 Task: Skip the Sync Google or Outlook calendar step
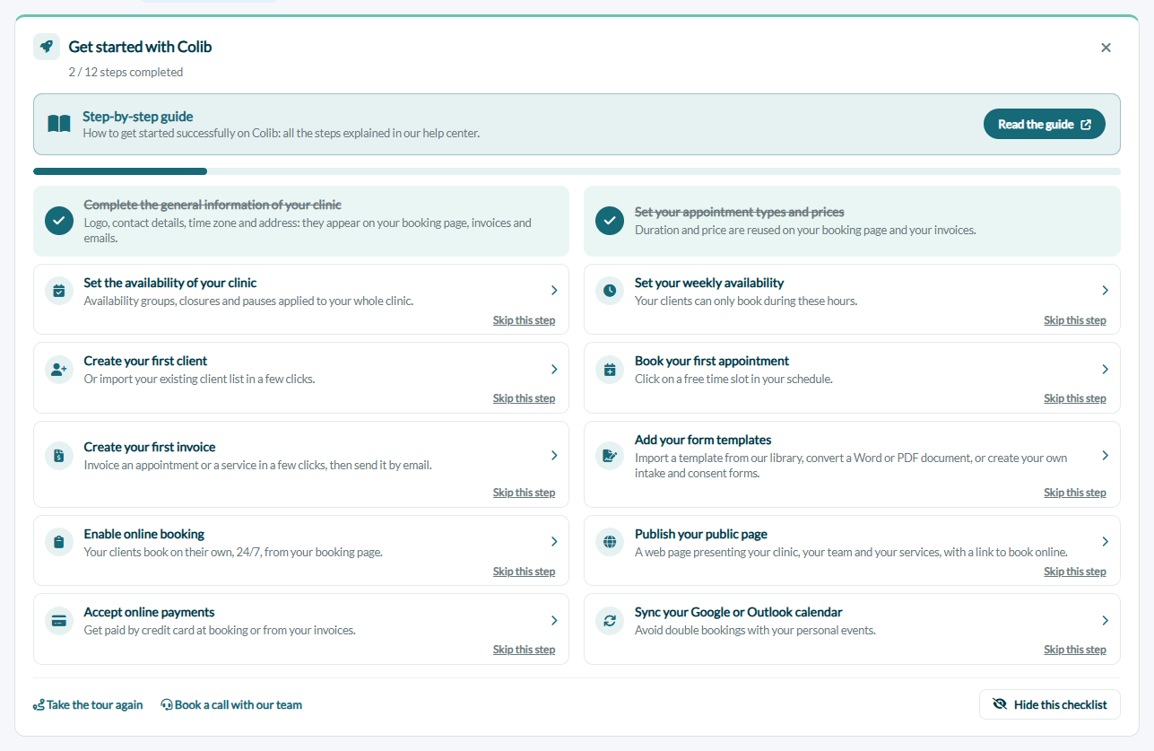tap(1074, 650)
